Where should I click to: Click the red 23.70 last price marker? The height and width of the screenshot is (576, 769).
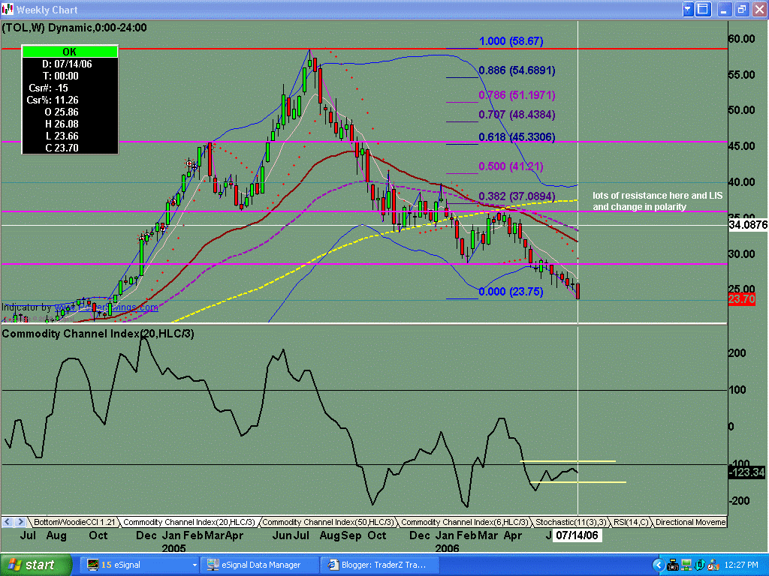(741, 299)
